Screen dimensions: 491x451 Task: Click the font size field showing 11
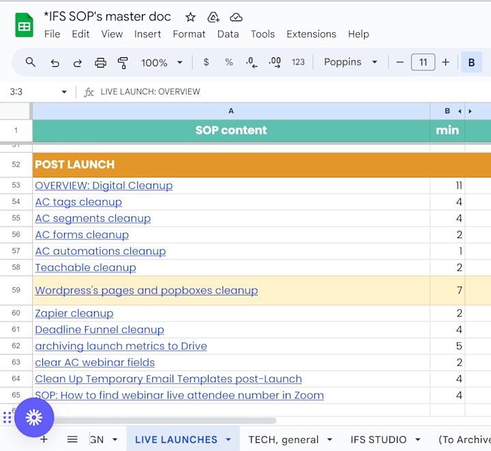[x=423, y=62]
